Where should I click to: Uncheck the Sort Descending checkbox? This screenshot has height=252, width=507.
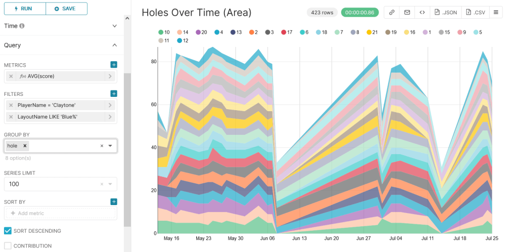(8, 231)
